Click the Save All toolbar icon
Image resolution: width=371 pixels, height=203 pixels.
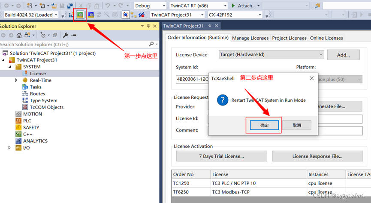[70, 6]
